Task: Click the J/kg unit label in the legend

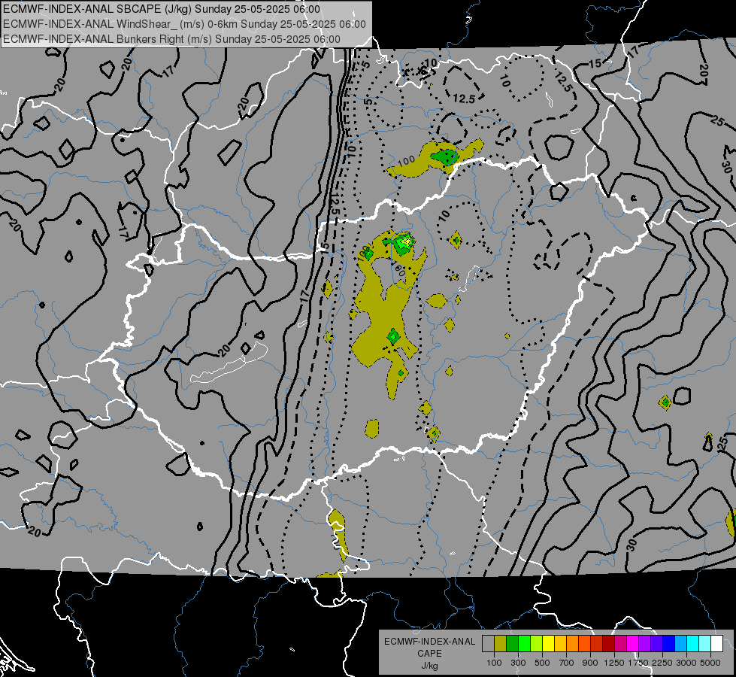Action: tap(429, 666)
